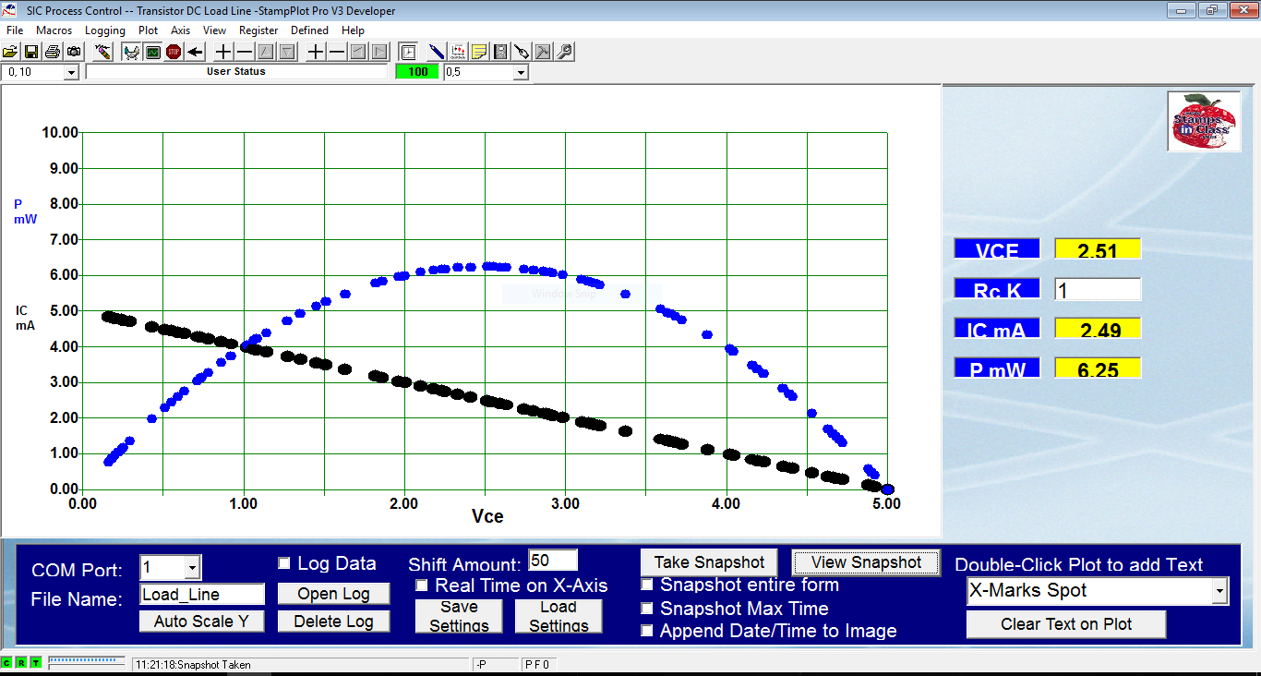Click the shift-up triangle toolbar icon
The width and height of the screenshot is (1261, 676).
(266, 52)
